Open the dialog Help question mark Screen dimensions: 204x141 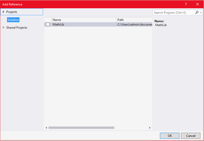[x=186, y=4]
